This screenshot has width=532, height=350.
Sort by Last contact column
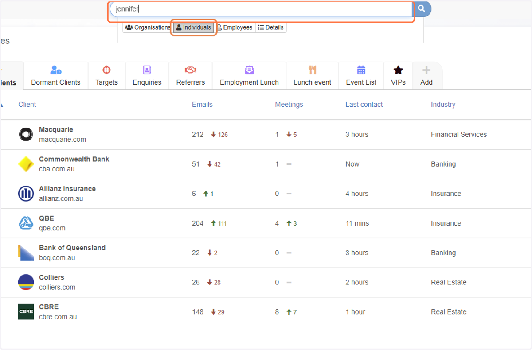point(364,105)
